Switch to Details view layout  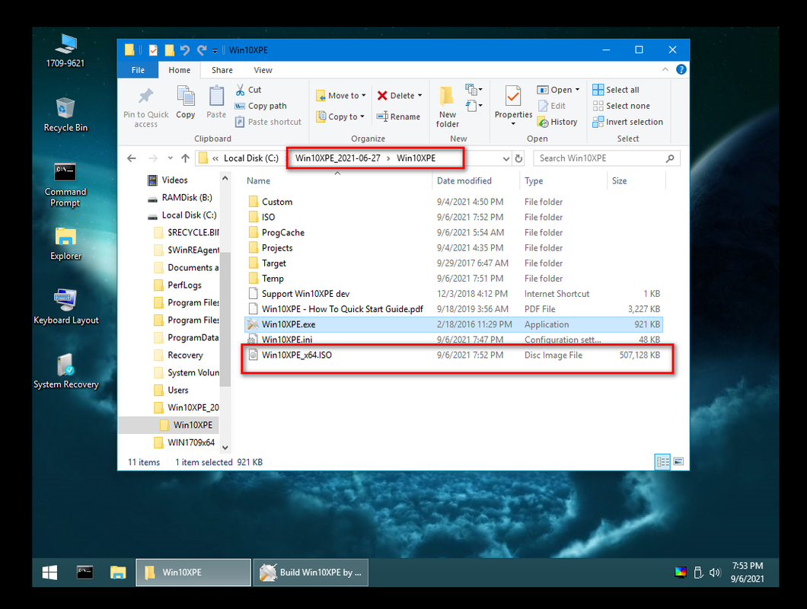pos(662,462)
